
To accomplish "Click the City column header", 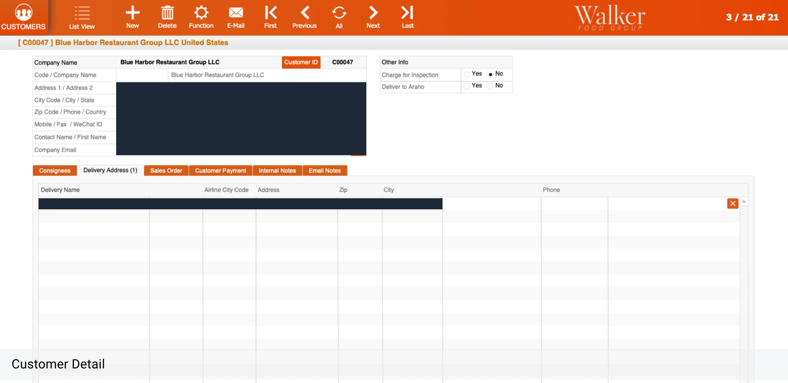I will coord(389,190).
